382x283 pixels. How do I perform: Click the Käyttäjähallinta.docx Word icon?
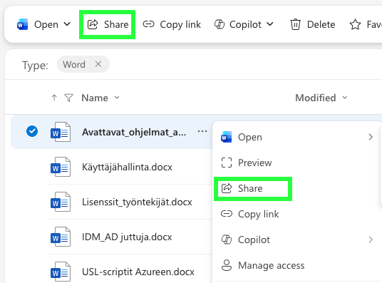point(61,167)
